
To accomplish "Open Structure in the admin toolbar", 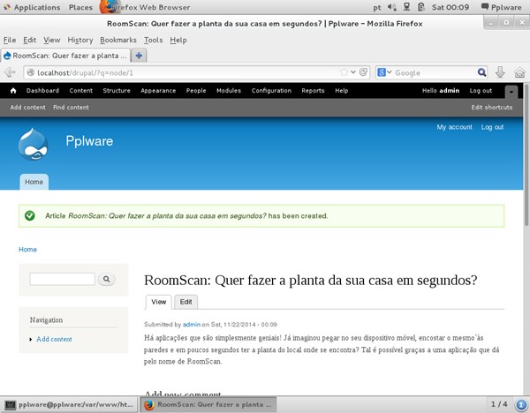I will 117,91.
